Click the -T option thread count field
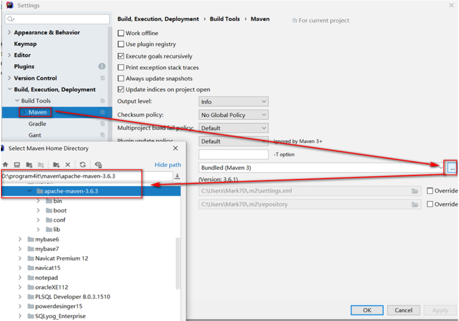The height and width of the screenshot is (321, 459). click(x=233, y=154)
